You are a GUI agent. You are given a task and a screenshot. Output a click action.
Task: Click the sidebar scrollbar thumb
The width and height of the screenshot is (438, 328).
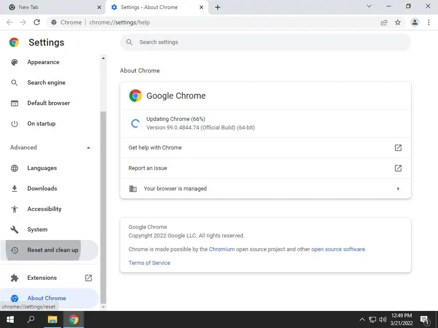(x=103, y=207)
